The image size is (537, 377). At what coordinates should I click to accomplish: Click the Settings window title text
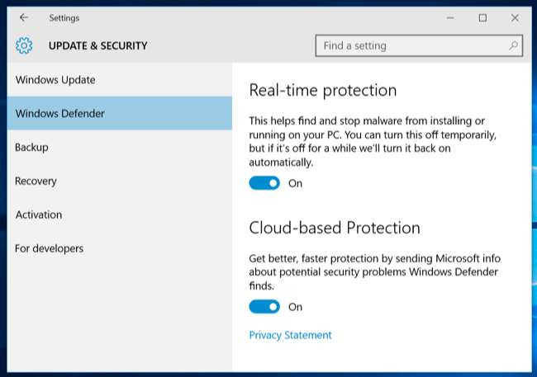pos(64,17)
